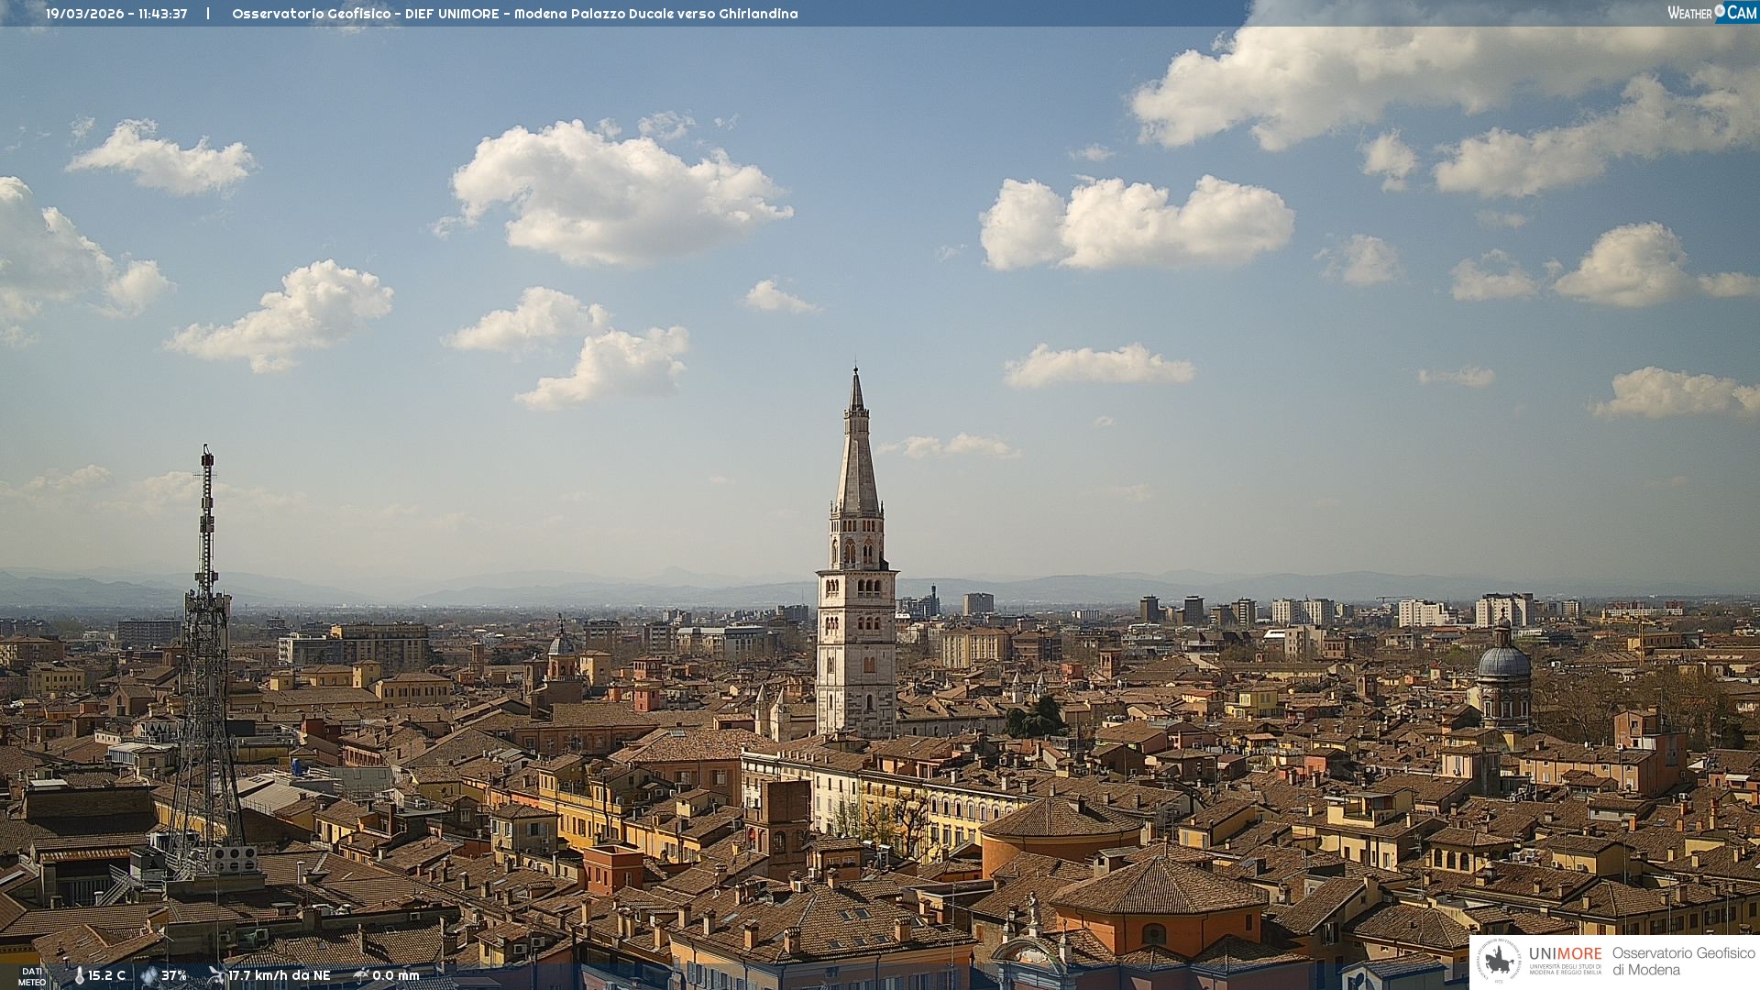The image size is (1760, 990).
Task: Click the wind anemometer icon
Action: click(x=216, y=975)
